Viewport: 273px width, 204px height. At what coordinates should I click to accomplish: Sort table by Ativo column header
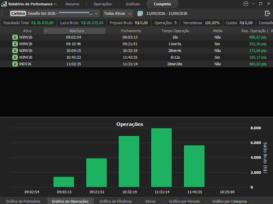(27, 31)
